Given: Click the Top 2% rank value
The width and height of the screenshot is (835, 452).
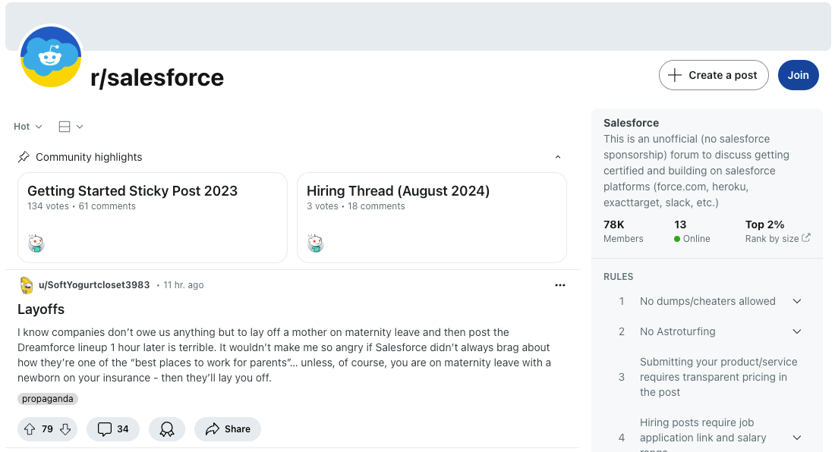Looking at the screenshot, I should [764, 224].
